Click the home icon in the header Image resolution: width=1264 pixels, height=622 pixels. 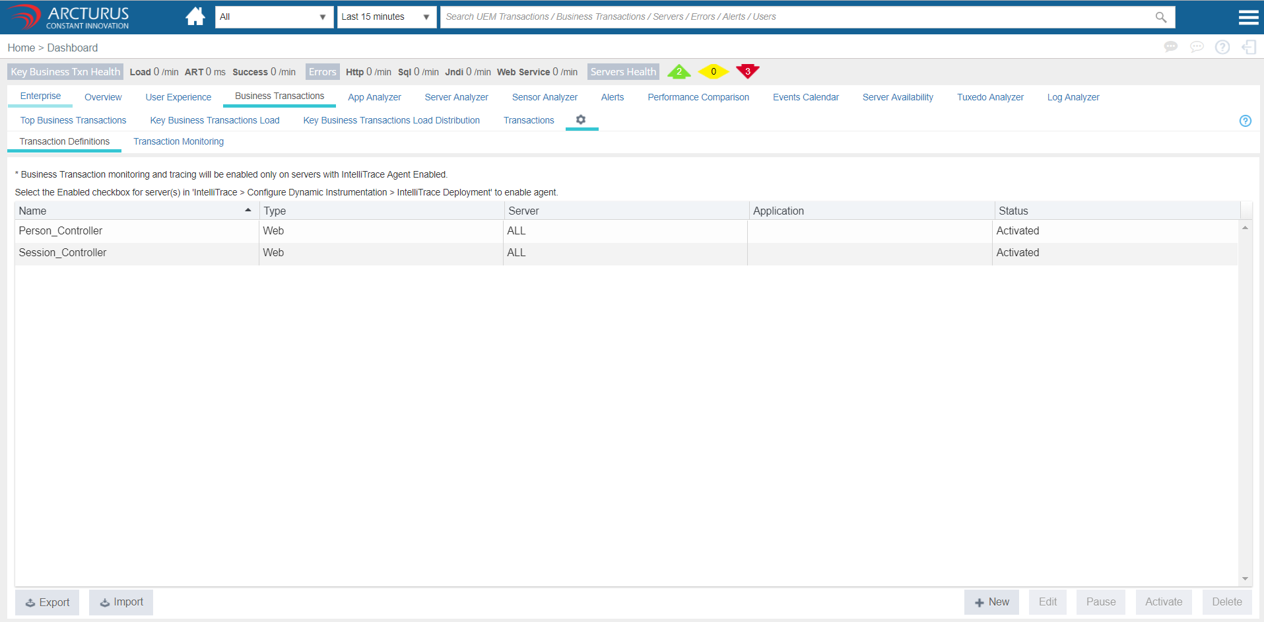195,17
